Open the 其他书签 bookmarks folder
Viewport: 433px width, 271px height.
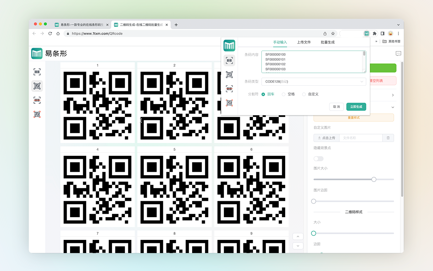click(x=391, y=41)
